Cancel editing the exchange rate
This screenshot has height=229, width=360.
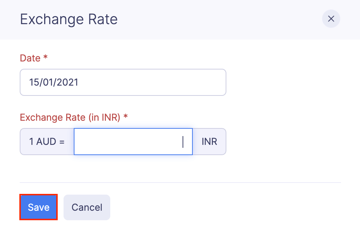(87, 207)
